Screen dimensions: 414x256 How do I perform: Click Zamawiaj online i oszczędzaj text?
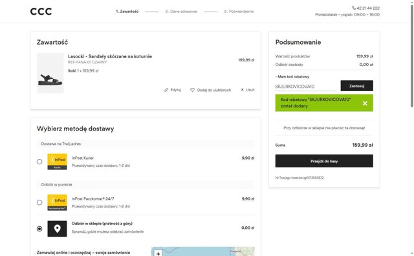coord(83,253)
